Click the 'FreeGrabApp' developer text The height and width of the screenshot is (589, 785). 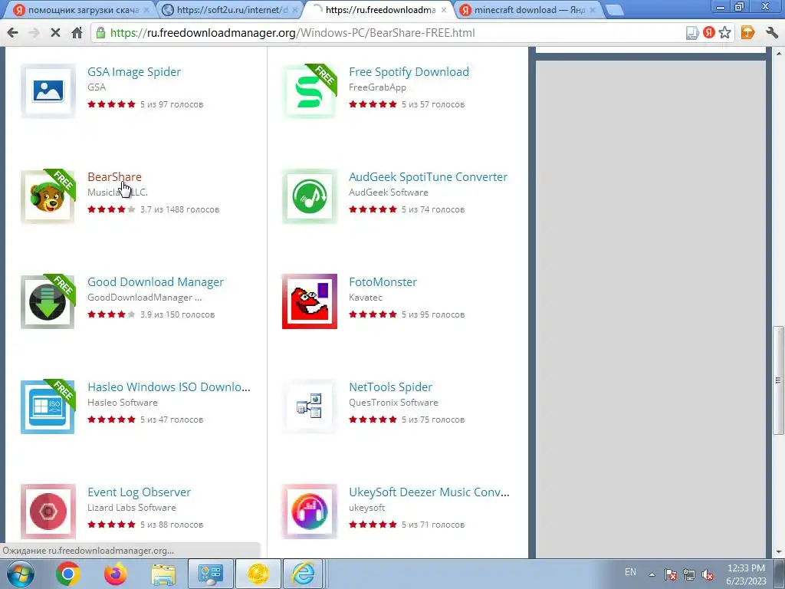[377, 87]
